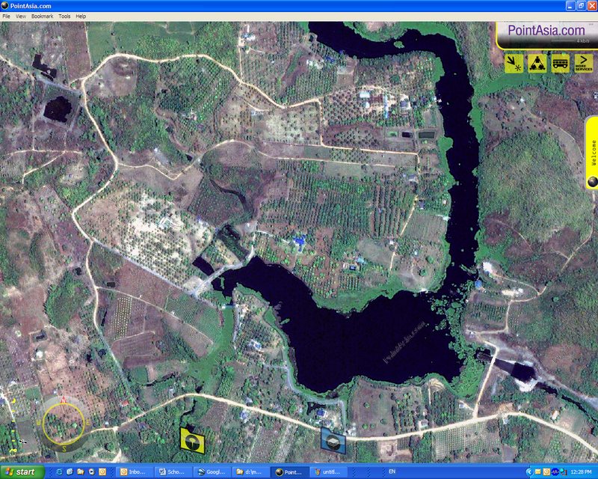Open the bus transport service icon
Screen dimensions: 598x479
click(x=560, y=64)
